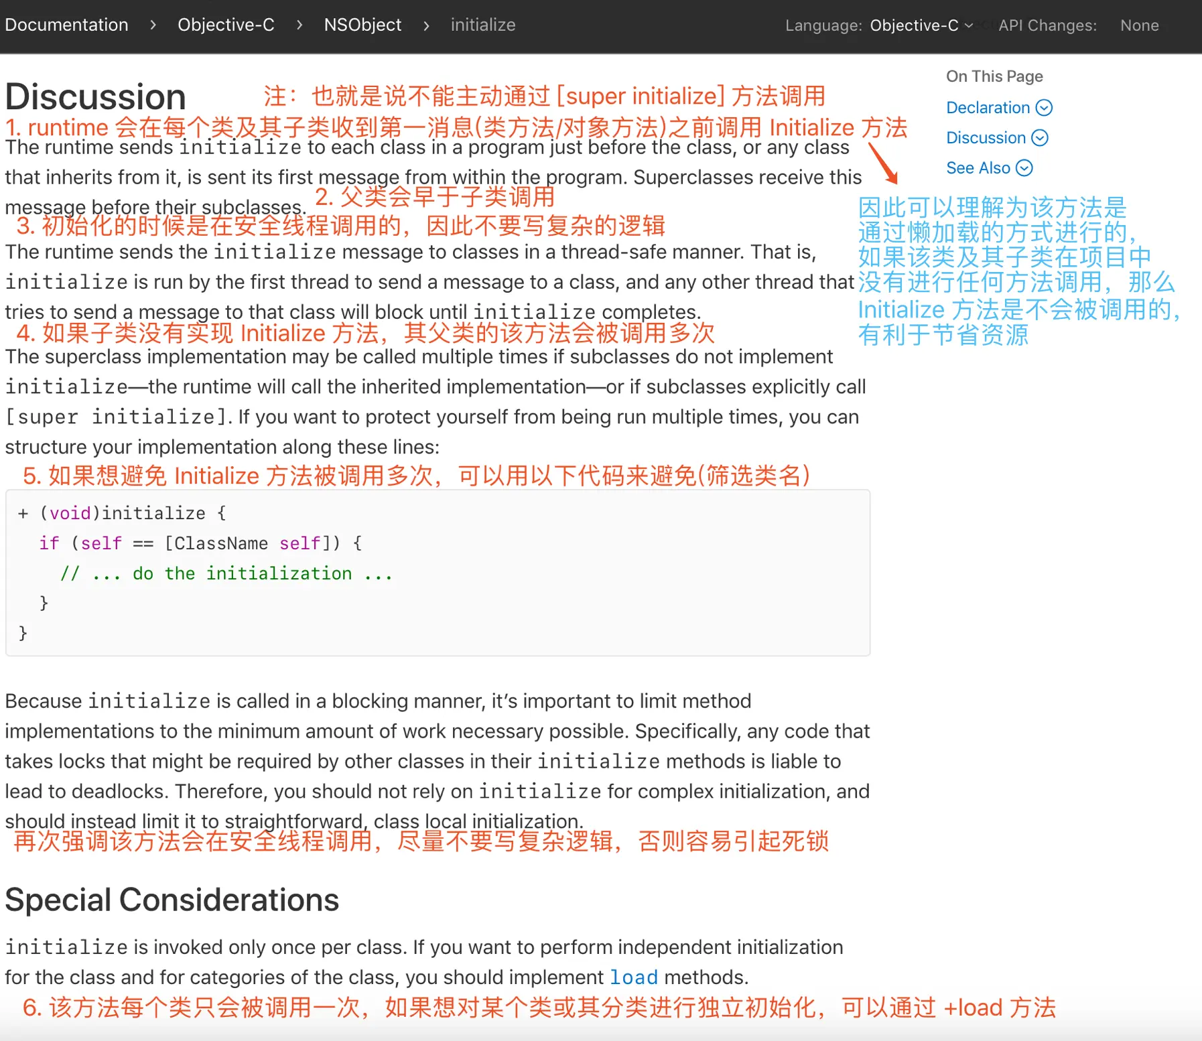The height and width of the screenshot is (1041, 1202).
Task: Open the Documentation breadcrumb
Action: tap(66, 25)
